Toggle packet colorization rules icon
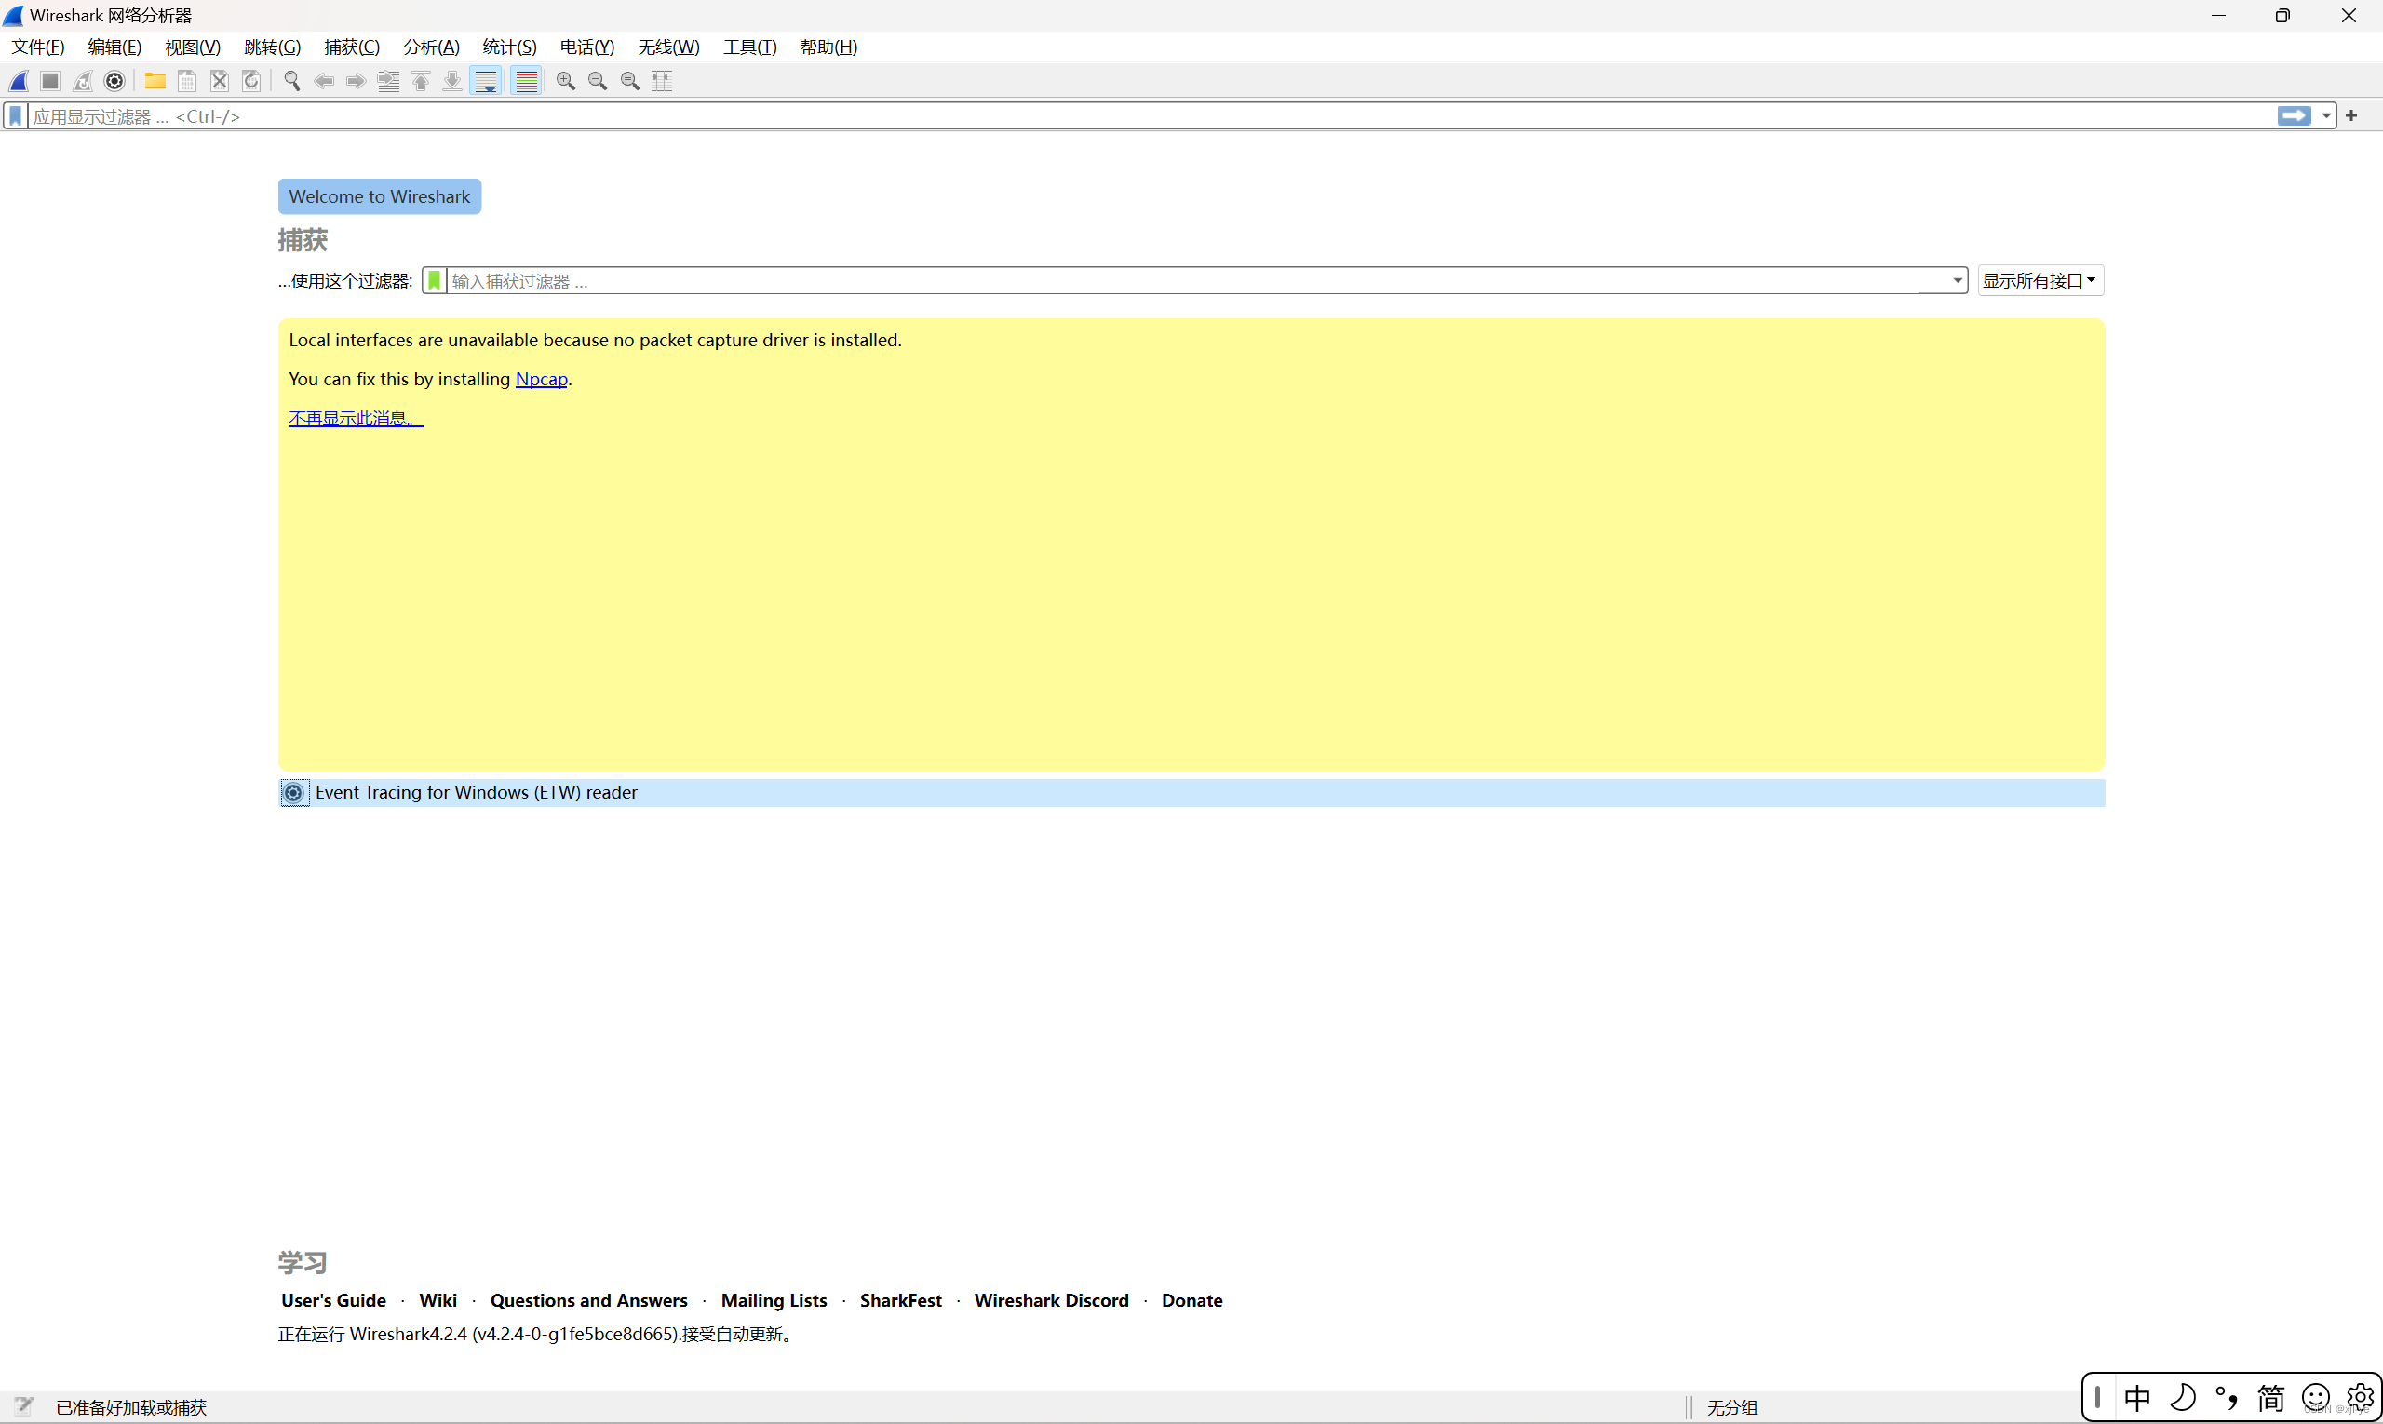2383x1424 pixels. coord(526,82)
